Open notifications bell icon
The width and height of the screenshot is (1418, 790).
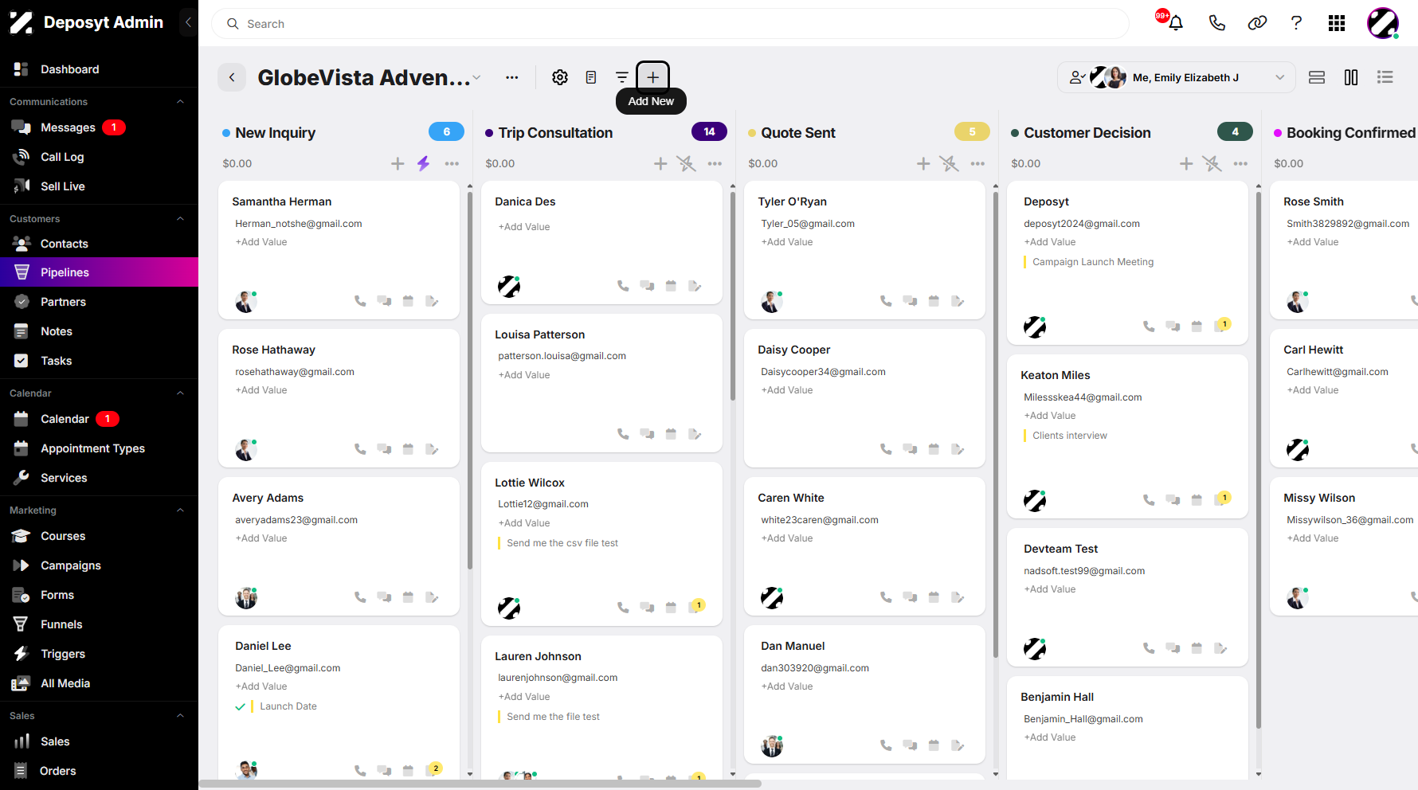1176,23
